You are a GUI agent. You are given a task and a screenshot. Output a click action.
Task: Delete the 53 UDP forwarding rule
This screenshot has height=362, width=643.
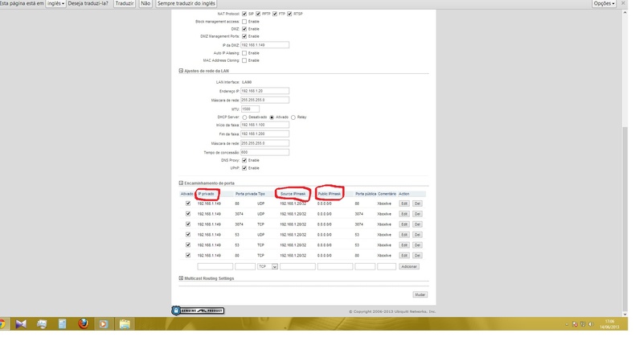click(417, 235)
